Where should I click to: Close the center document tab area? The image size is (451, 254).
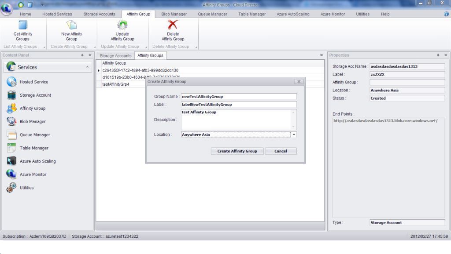point(322,55)
